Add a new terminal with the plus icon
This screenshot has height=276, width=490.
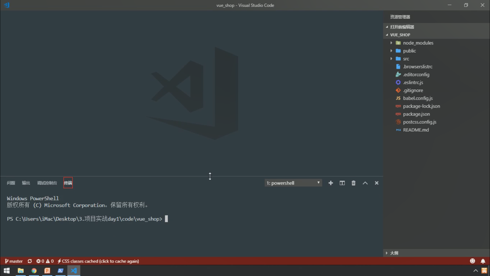[331, 183]
